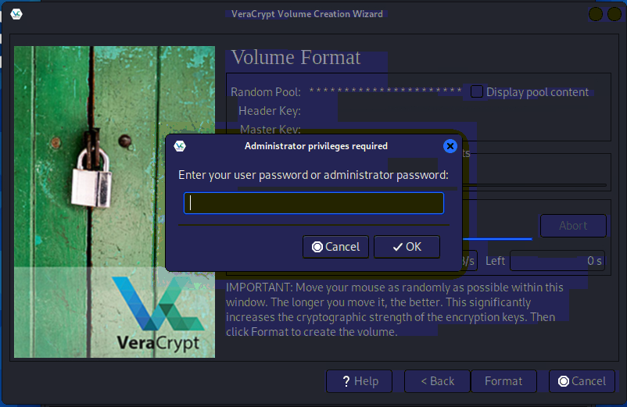Focus the administrator password input field
This screenshot has height=407, width=627.
tap(314, 203)
